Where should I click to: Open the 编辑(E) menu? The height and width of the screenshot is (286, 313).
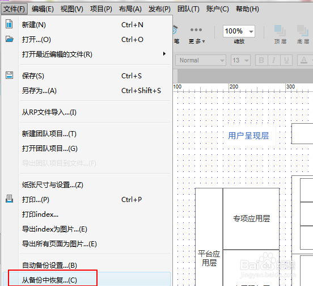(43, 9)
